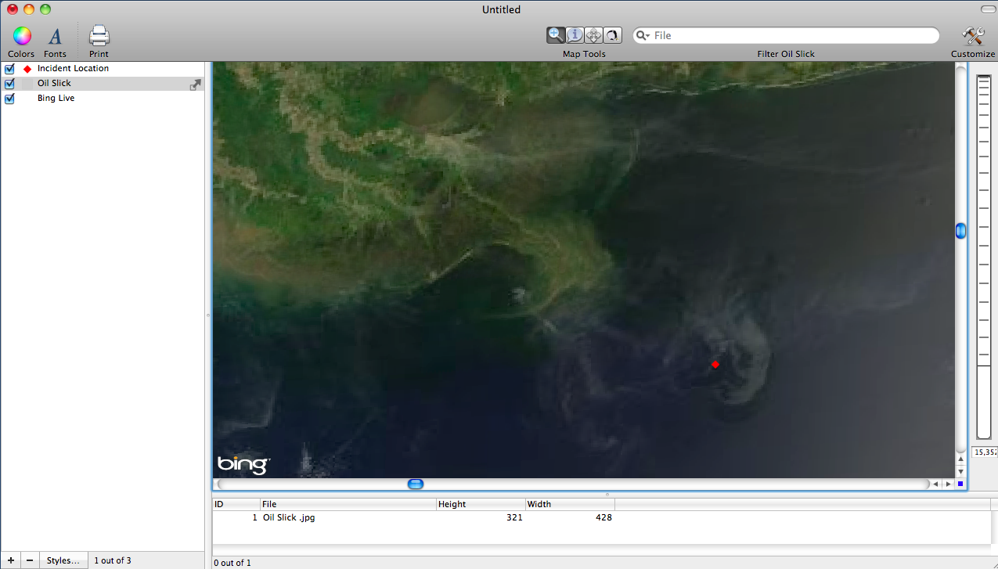Hide the Bing Live layer
Viewport: 998px width, 569px height.
click(9, 99)
